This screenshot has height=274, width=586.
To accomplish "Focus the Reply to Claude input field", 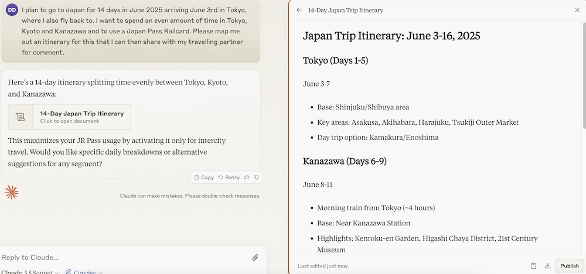I will tap(123, 257).
